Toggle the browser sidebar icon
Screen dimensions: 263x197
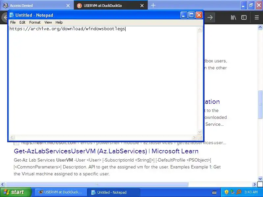pos(244,17)
